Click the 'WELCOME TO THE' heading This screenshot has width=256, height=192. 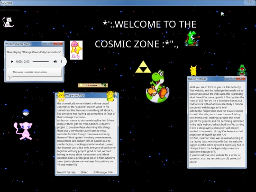click(149, 24)
